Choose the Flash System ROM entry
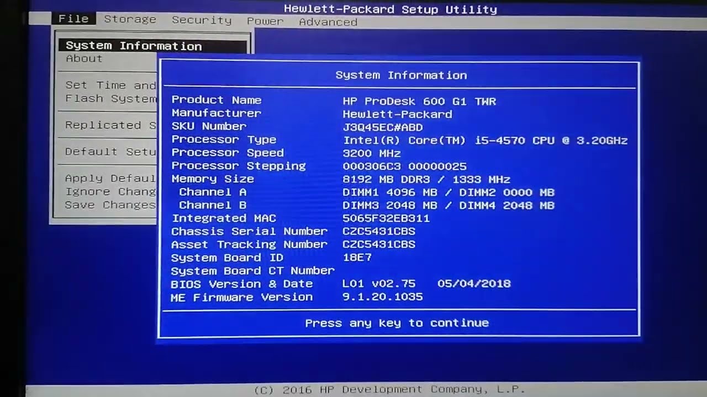The height and width of the screenshot is (397, 707). coord(110,99)
